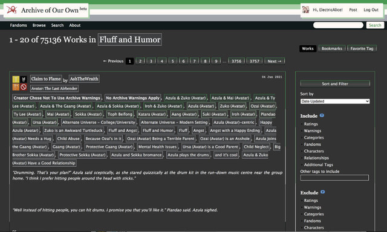This screenshot has width=387, height=232.
Task: Open the Exclude help question mark
Action: click(322, 192)
